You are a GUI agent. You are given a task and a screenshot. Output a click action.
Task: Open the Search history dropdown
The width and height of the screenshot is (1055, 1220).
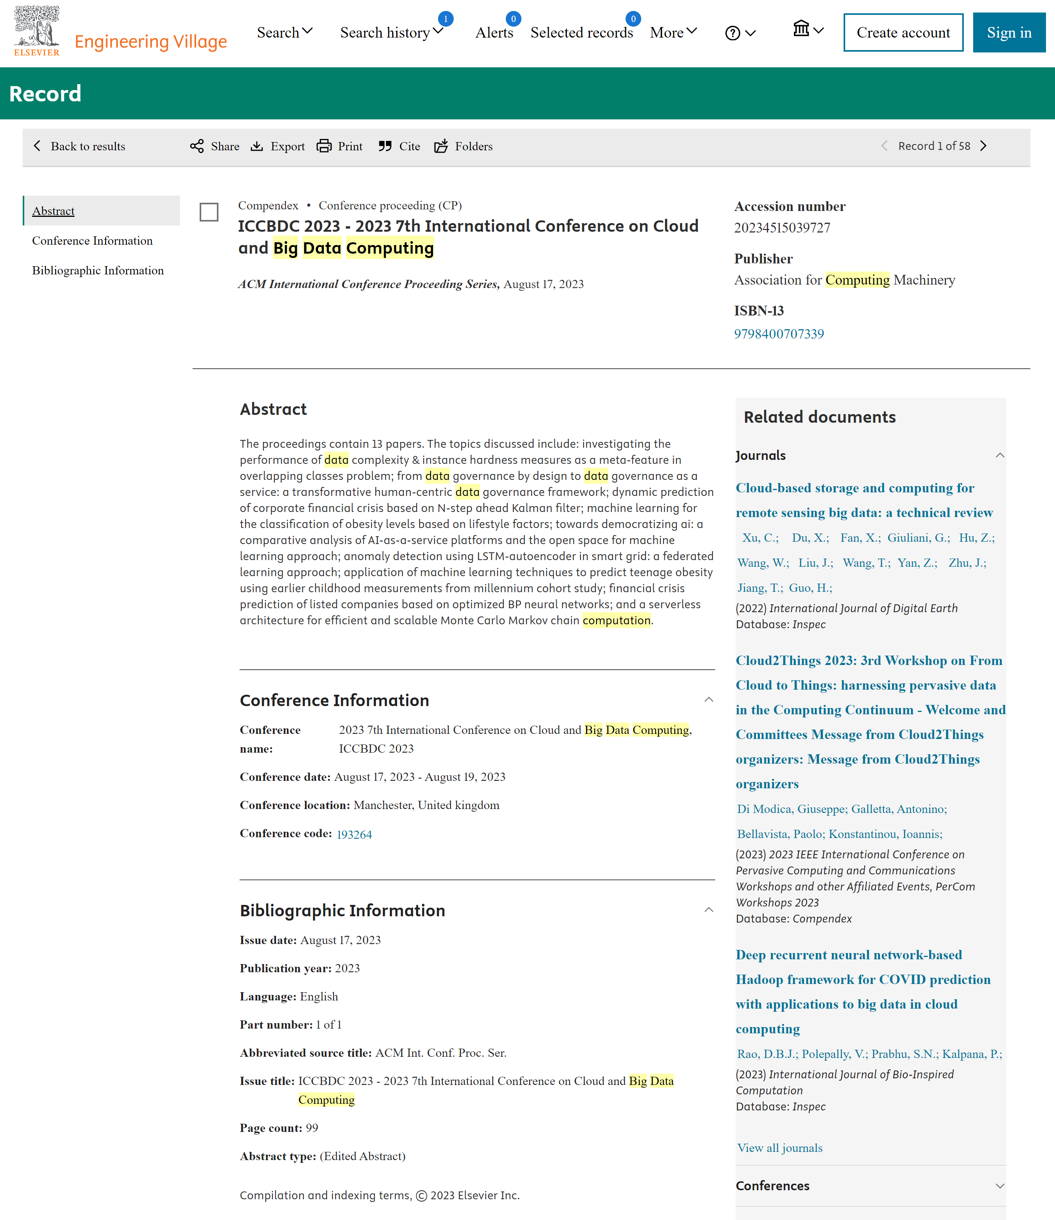coord(391,32)
